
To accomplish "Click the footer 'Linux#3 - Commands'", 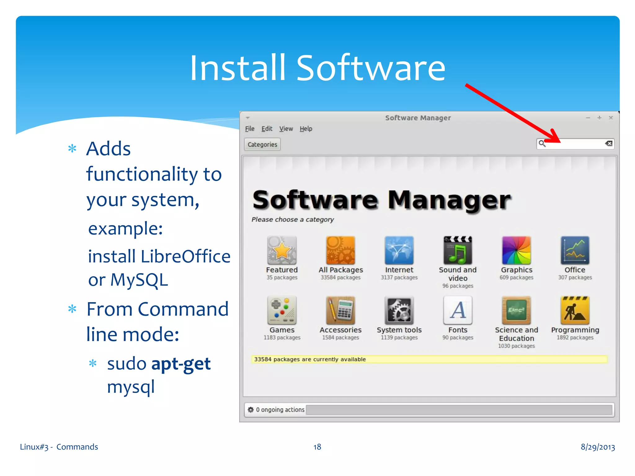I will point(59,447).
